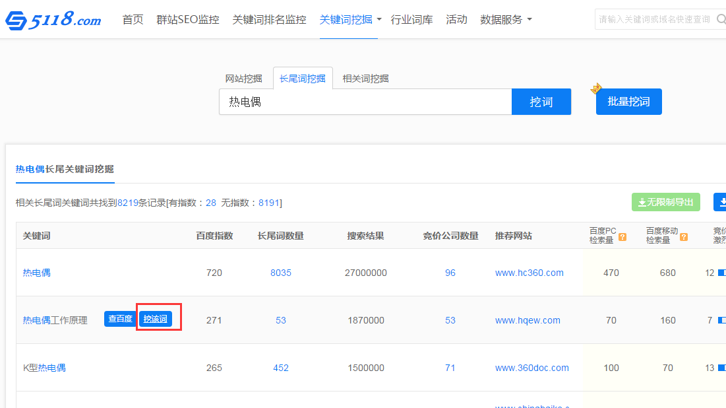This screenshot has width=726, height=408.
Task: Focus the keyword input containing 热电偶
Action: click(x=365, y=102)
